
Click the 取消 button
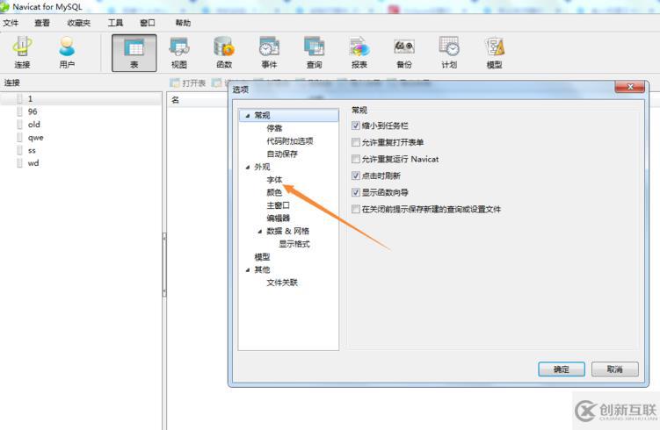(x=615, y=369)
